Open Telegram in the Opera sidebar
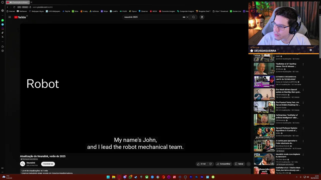Image resolution: width=321 pixels, height=180 pixels. point(3,24)
